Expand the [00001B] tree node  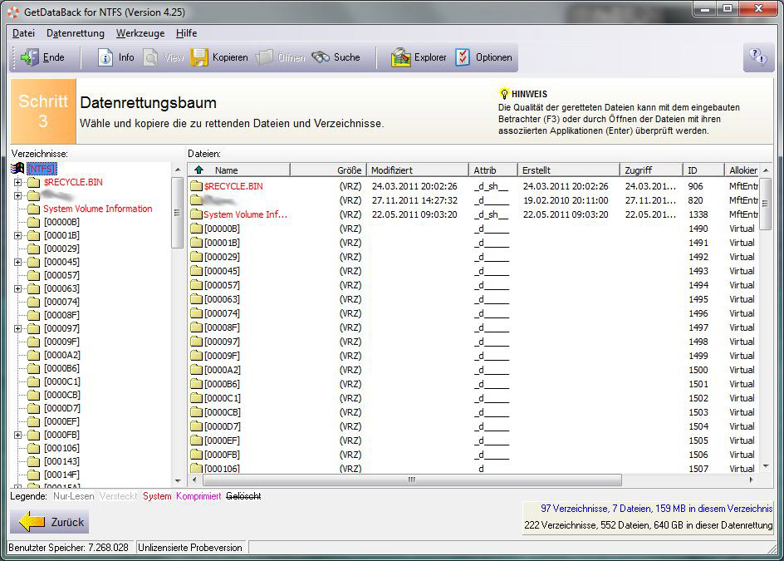pyautogui.click(x=18, y=235)
